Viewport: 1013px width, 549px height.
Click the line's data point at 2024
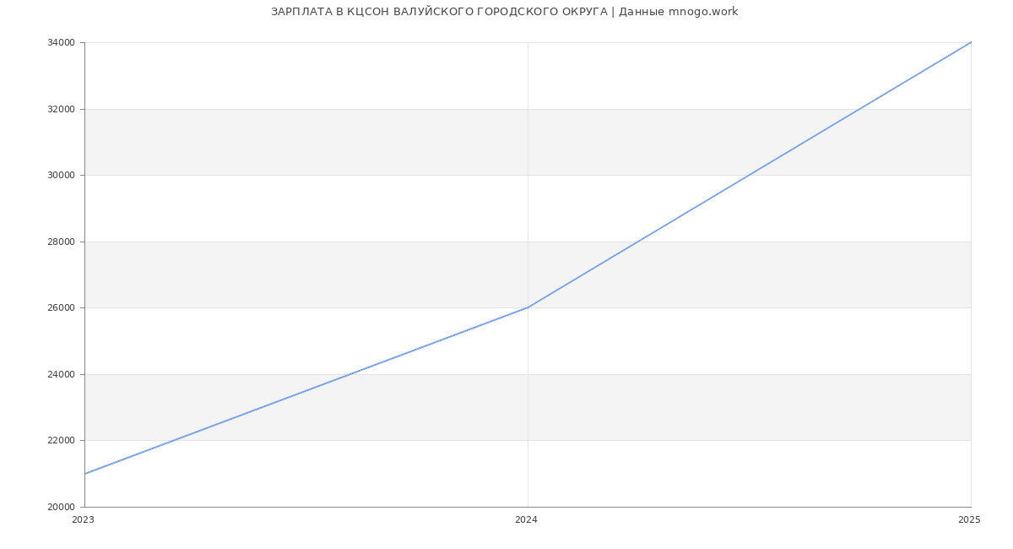point(528,307)
